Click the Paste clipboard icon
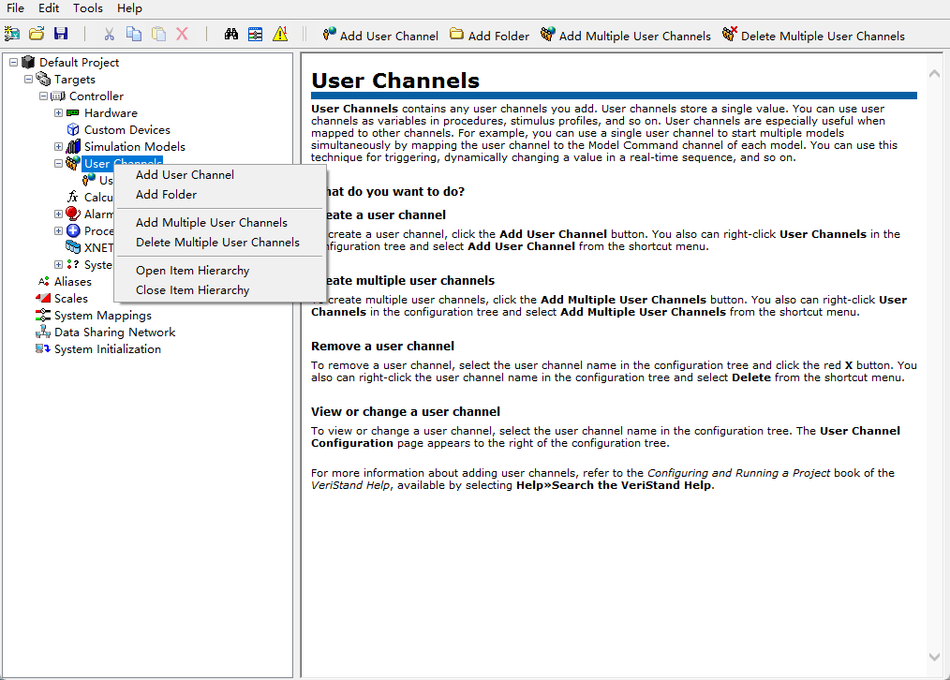The height and width of the screenshot is (680, 950). click(x=158, y=34)
